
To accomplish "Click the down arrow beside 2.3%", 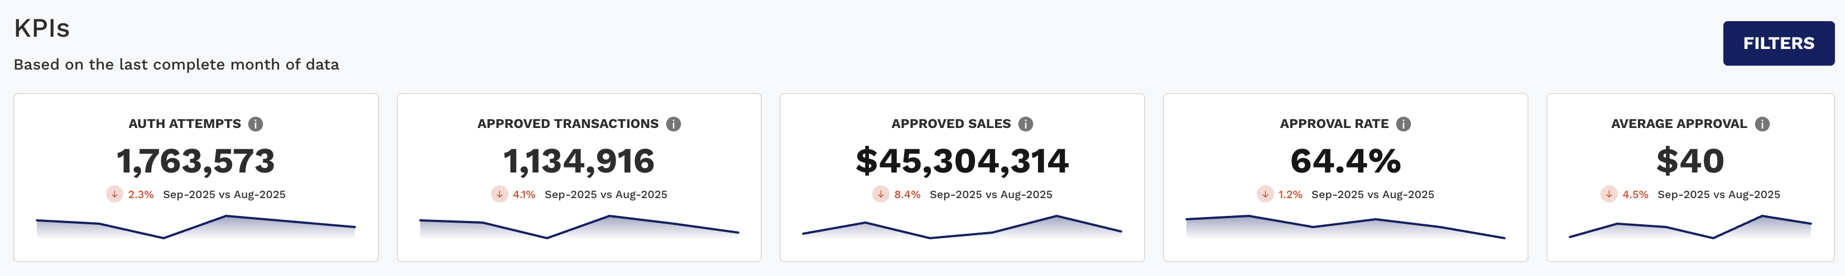I will (x=114, y=194).
